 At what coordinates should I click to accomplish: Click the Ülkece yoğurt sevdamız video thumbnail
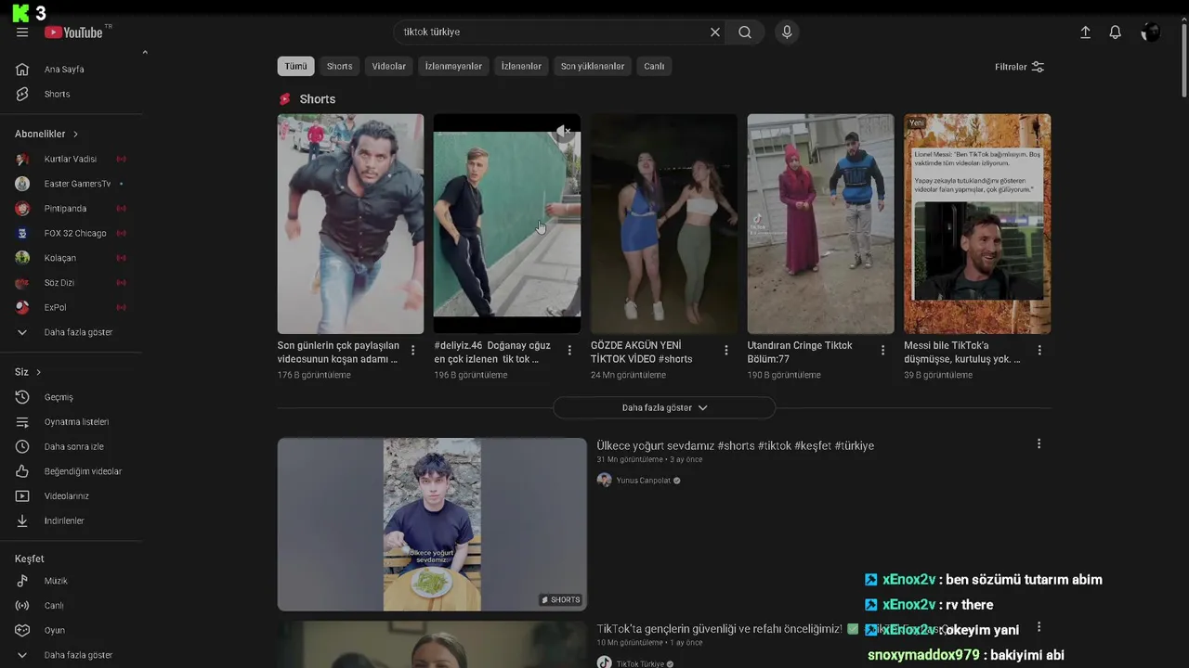(432, 524)
